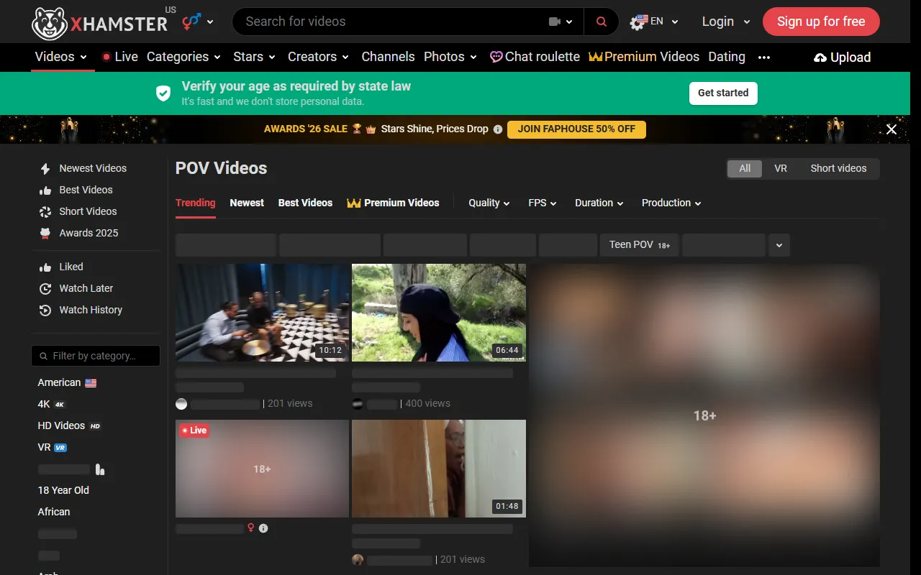Image resolution: width=921 pixels, height=575 pixels.
Task: Select the American category
Action: 67,382
